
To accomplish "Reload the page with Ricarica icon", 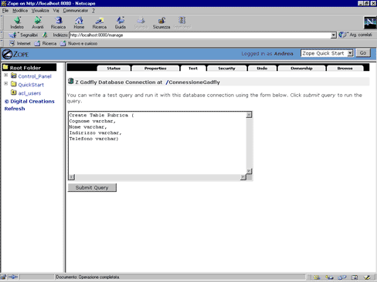I will pos(58,22).
